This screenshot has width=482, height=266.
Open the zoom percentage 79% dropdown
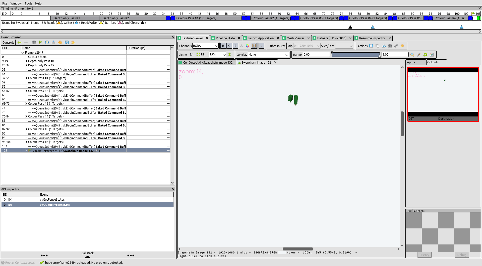tap(217, 55)
